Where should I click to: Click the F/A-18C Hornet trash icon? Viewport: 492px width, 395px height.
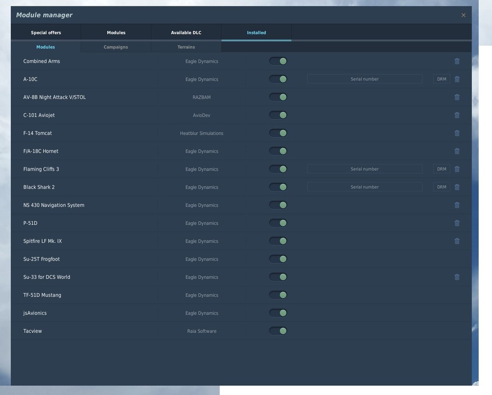point(457,151)
